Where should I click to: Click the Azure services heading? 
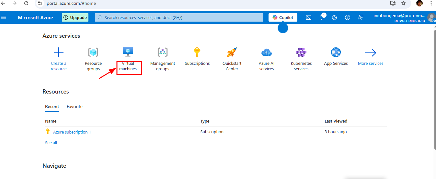(61, 36)
